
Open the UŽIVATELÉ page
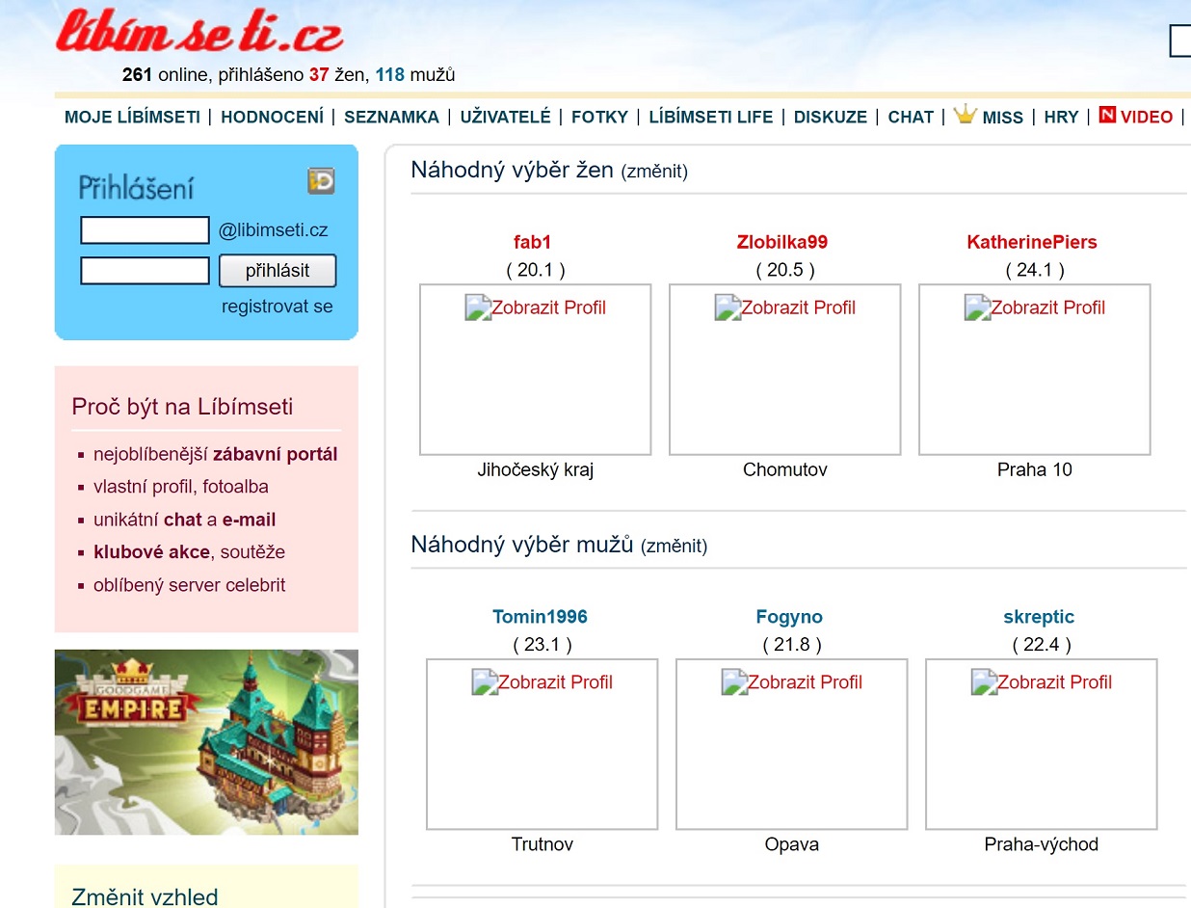tap(505, 118)
